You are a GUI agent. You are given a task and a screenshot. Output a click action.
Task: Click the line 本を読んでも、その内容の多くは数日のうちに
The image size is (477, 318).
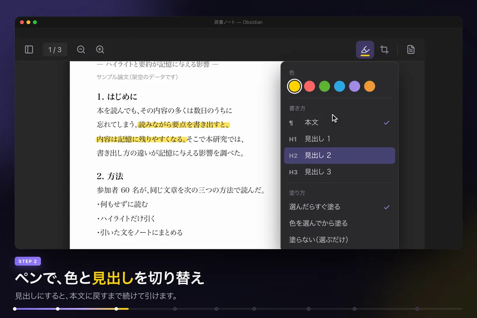pos(164,111)
